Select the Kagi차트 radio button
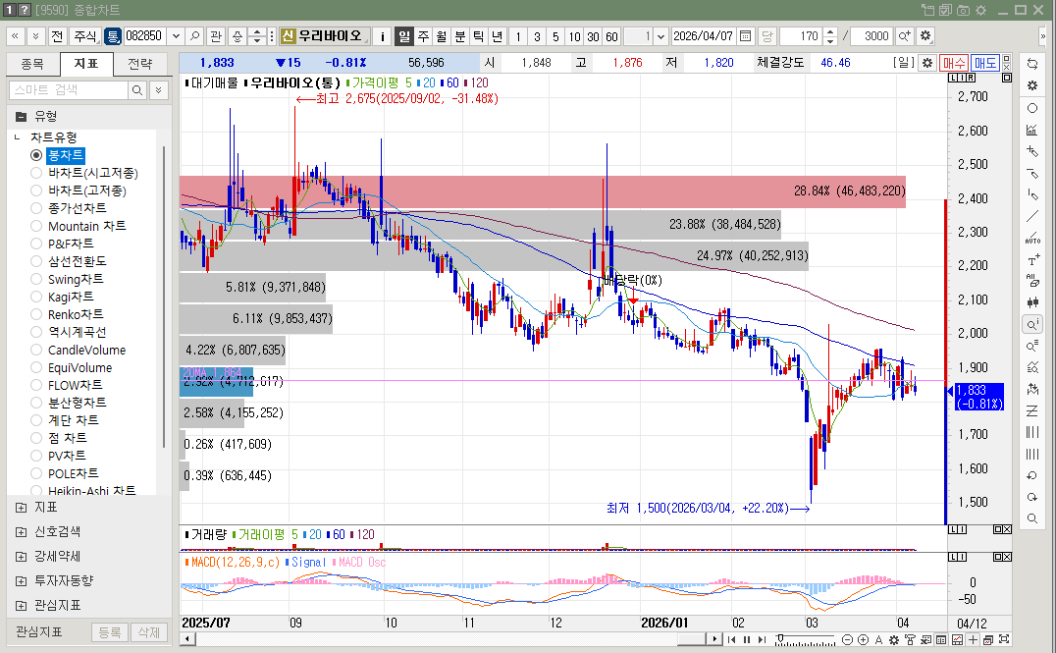This screenshot has width=1056, height=653. coord(36,297)
